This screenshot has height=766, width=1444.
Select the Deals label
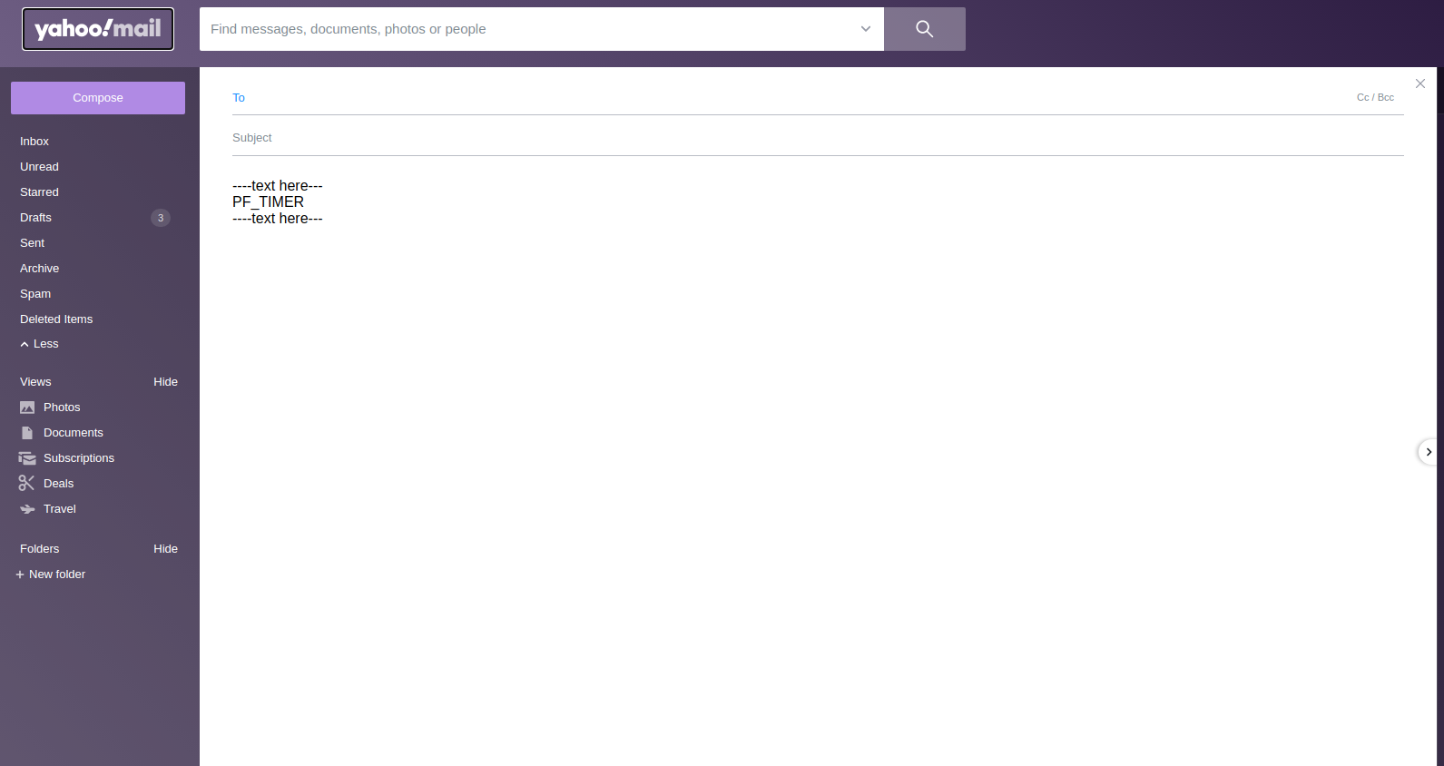tap(58, 484)
